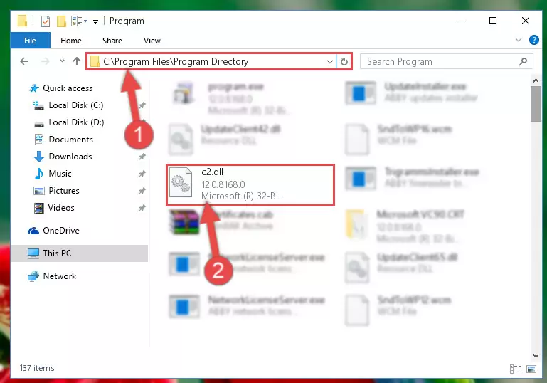Viewport: 547px width, 383px height.
Task: Switch to Details view in status bar
Action: click(515, 369)
